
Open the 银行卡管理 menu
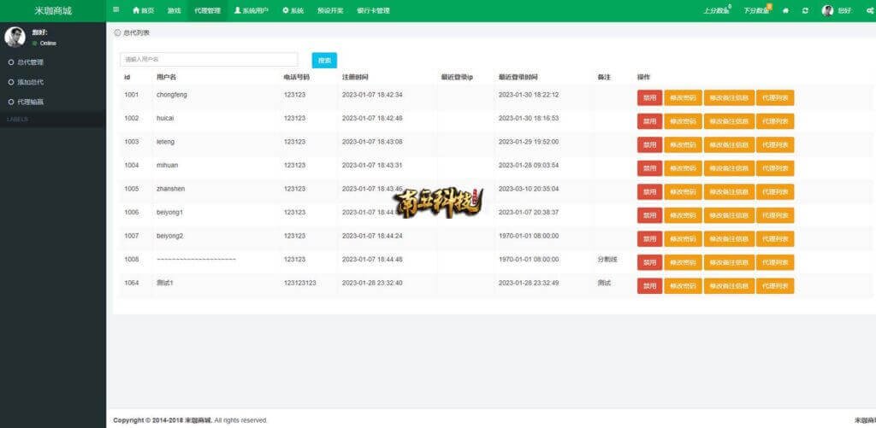(x=373, y=11)
